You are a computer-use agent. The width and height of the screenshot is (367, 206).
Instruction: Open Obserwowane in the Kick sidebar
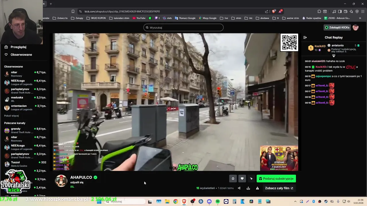point(18,55)
